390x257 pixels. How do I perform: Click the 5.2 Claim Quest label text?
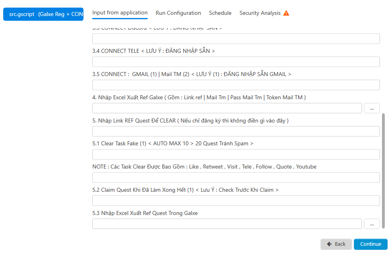[185, 190]
